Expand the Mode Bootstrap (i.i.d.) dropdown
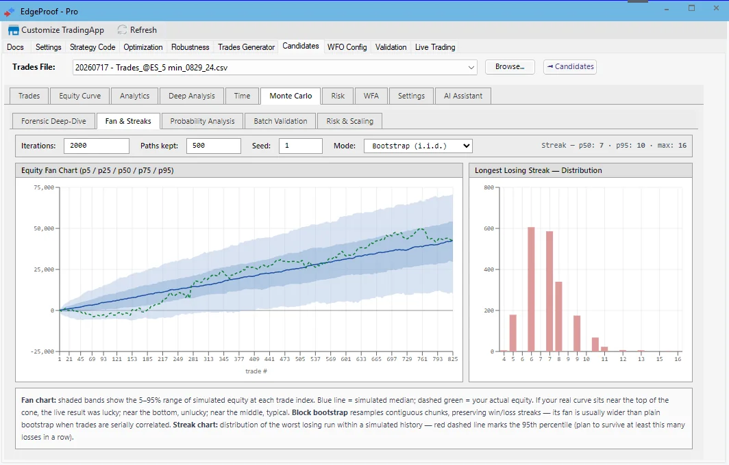This screenshot has width=729, height=465. click(419, 146)
